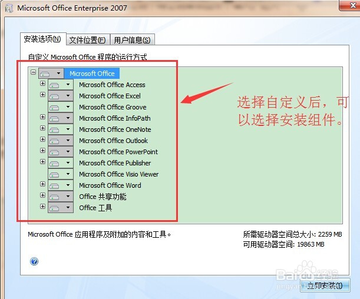
Task: Select the Microsoft Office Excel label
Action: pyautogui.click(x=110, y=96)
